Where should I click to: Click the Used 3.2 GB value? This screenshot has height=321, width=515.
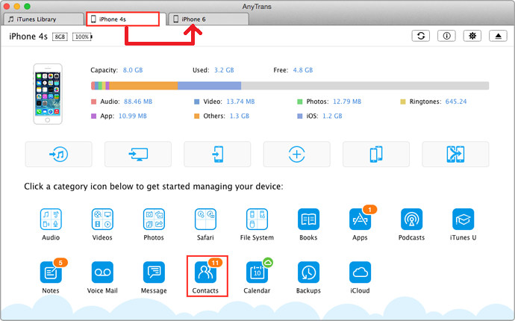[224, 70]
